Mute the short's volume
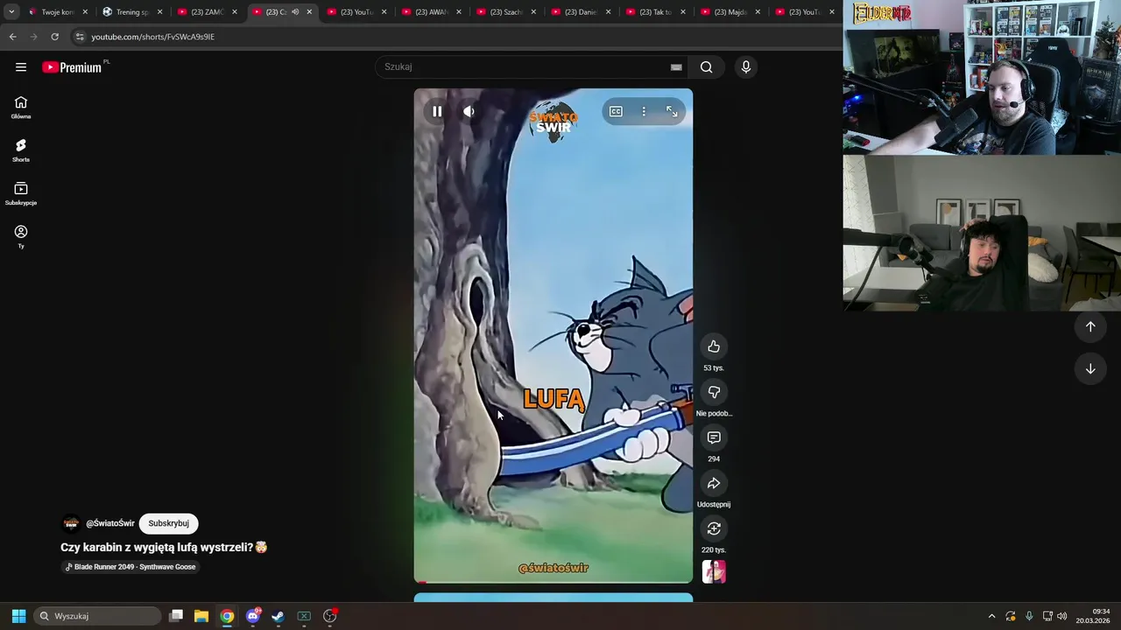This screenshot has height=630, width=1121. coord(469,111)
